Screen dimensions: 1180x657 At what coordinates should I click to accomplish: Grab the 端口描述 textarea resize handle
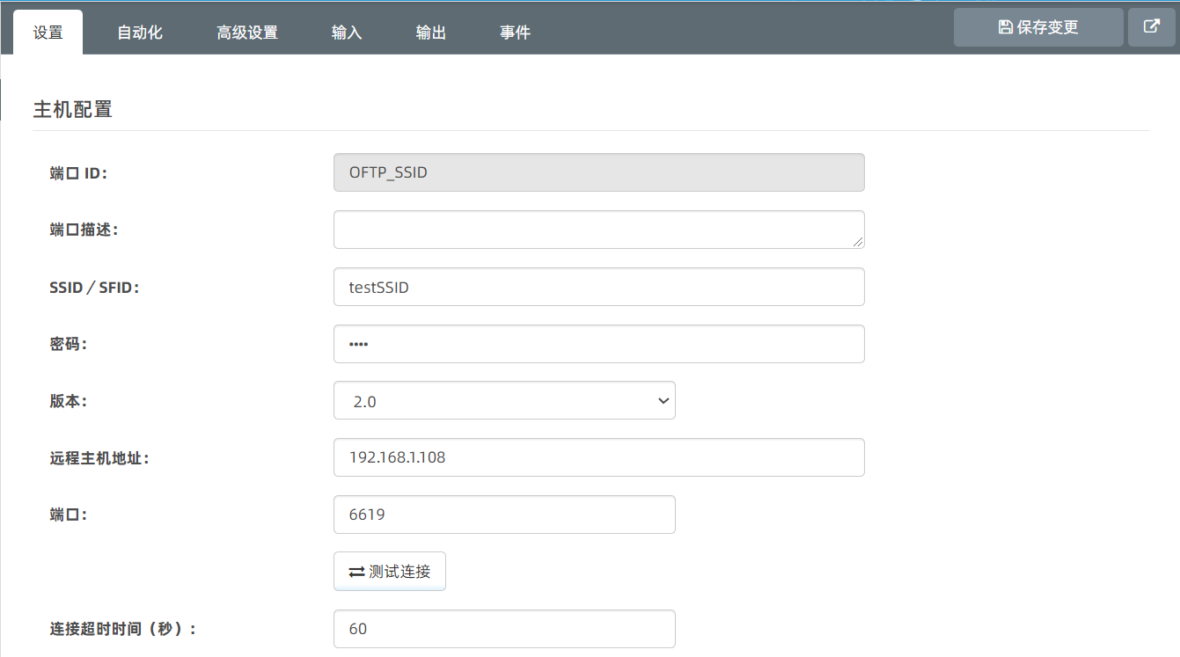tap(858, 242)
